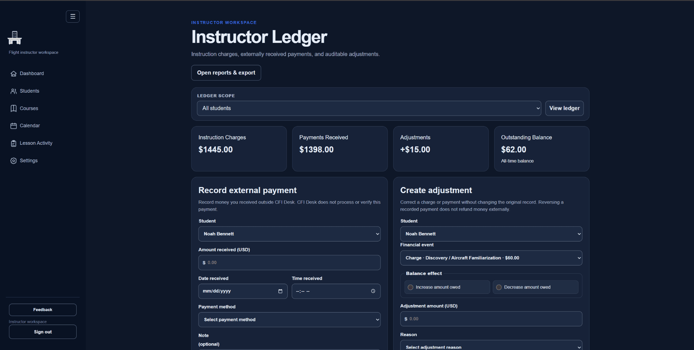Screen dimensions: 694x350
Task: Select Increase amount owed radio
Action: pyautogui.click(x=410, y=287)
